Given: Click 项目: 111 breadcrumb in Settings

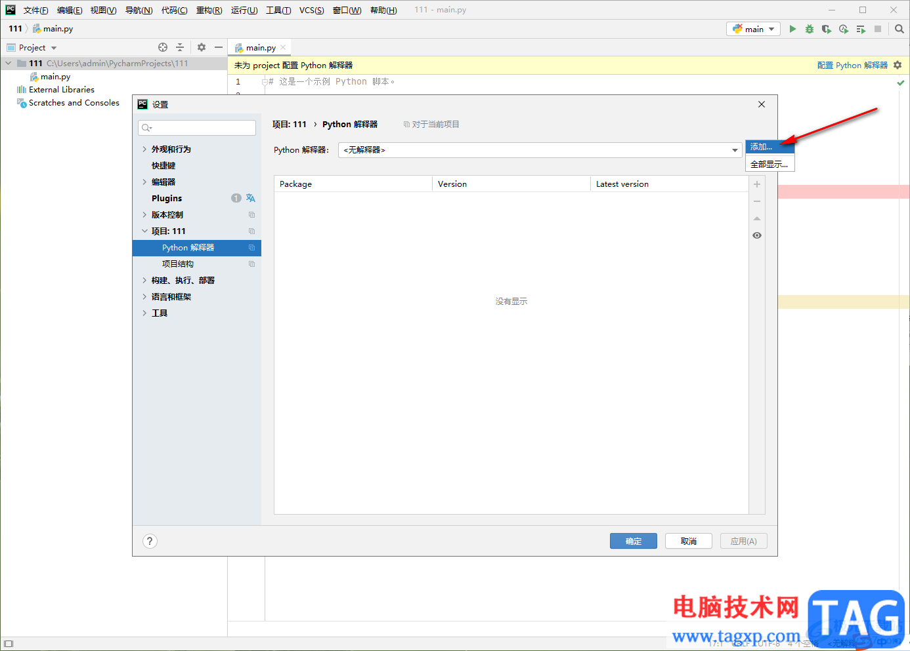Looking at the screenshot, I should click(290, 124).
